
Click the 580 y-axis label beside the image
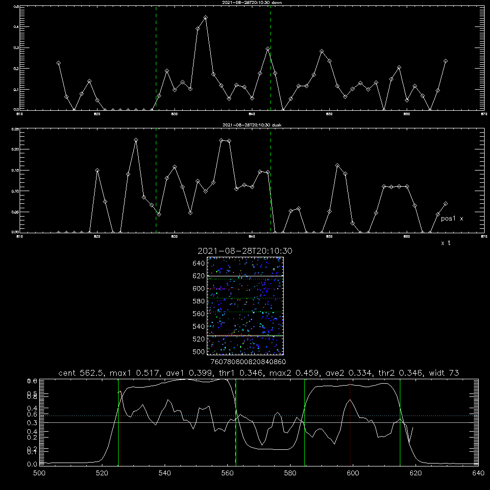(199, 301)
